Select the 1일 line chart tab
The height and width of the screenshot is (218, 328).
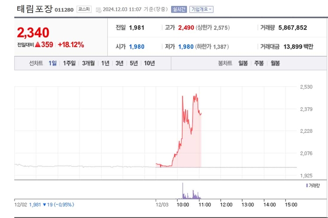click(52, 63)
